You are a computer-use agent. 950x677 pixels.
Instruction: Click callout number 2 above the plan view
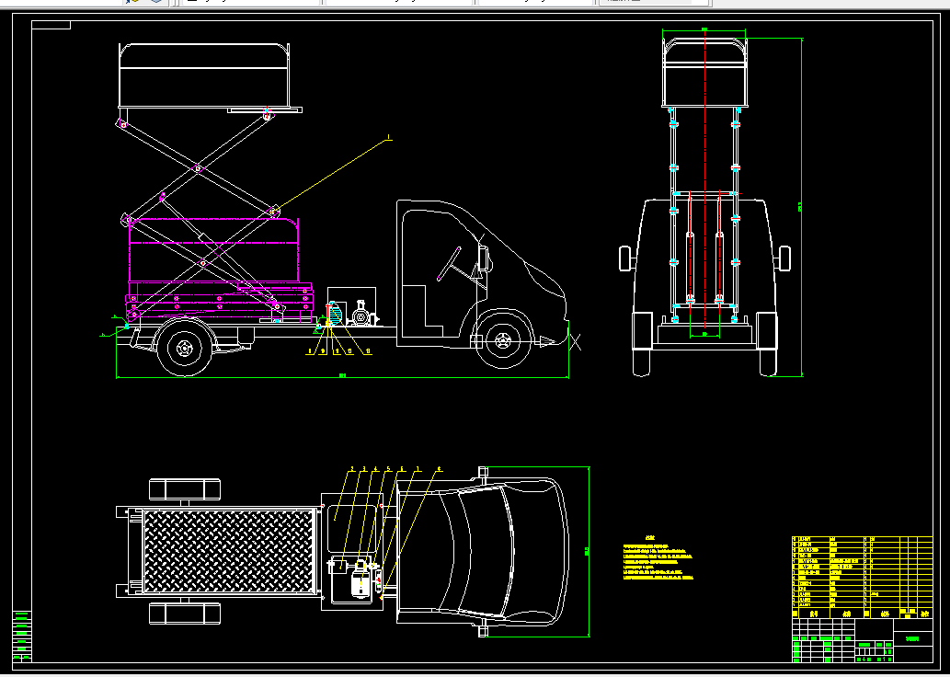pyautogui.click(x=352, y=468)
